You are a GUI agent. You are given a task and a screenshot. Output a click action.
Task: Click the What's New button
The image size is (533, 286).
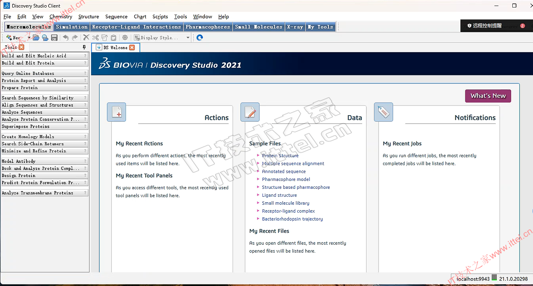click(x=488, y=96)
